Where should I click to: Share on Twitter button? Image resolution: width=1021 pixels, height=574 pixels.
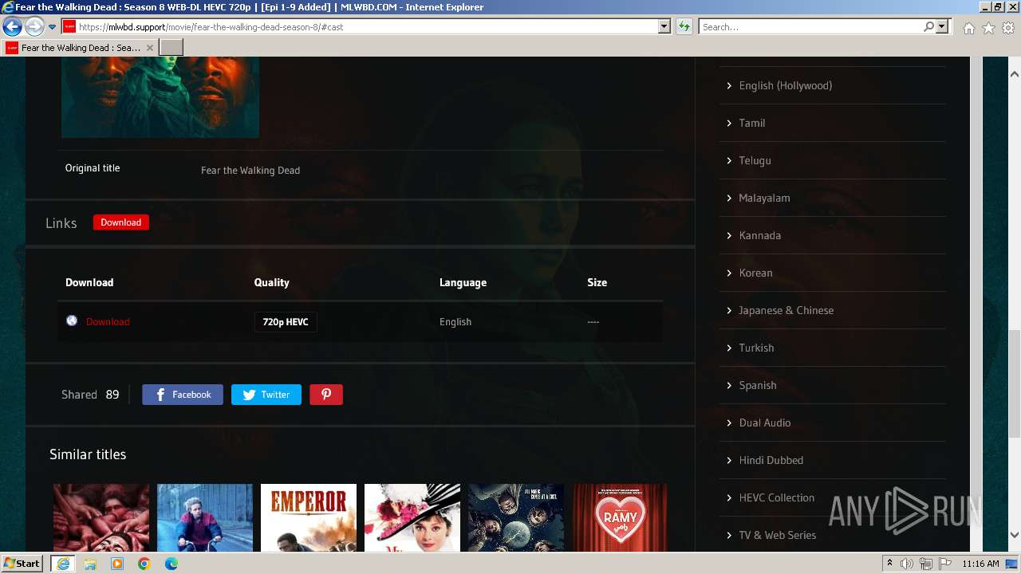pyautogui.click(x=266, y=395)
